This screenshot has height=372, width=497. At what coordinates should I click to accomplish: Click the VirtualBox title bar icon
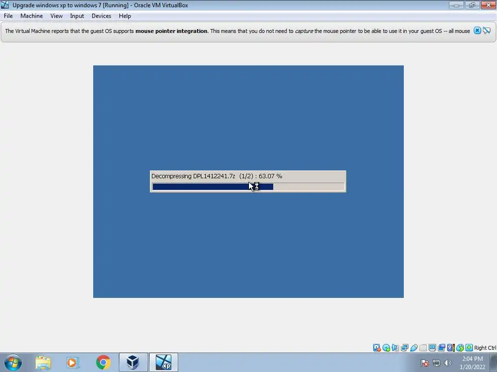pos(5,5)
